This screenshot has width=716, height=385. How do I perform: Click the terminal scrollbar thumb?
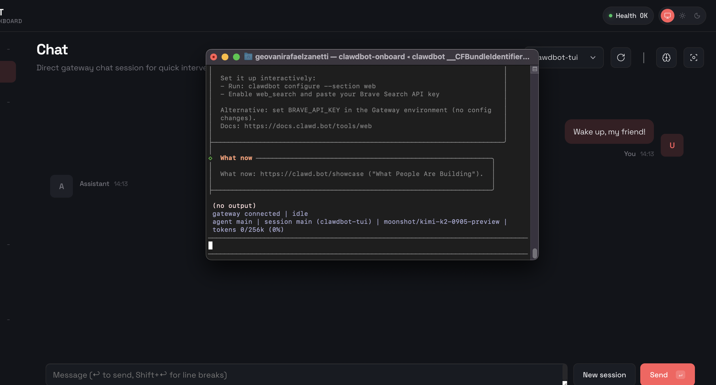tap(535, 253)
